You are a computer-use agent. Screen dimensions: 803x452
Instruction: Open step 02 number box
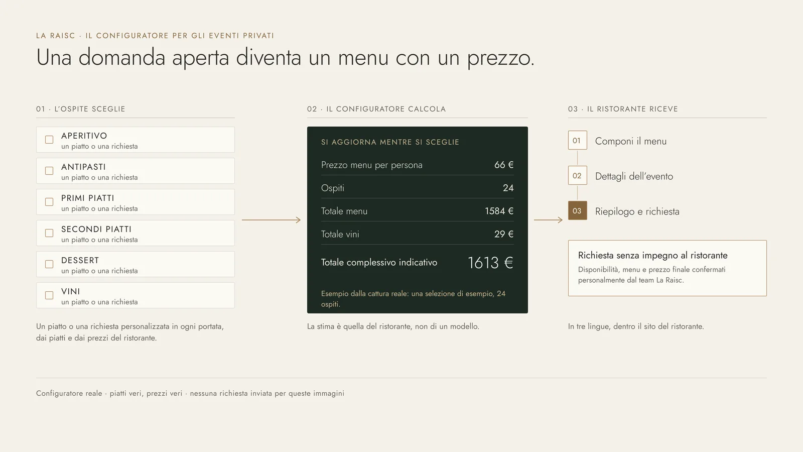pos(577,176)
